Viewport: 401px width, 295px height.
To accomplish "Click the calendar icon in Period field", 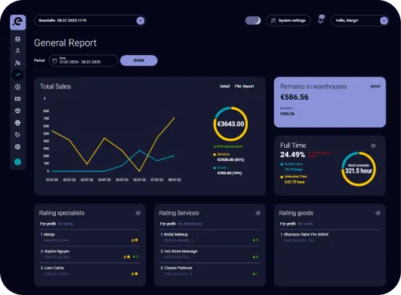I will tap(55, 60).
